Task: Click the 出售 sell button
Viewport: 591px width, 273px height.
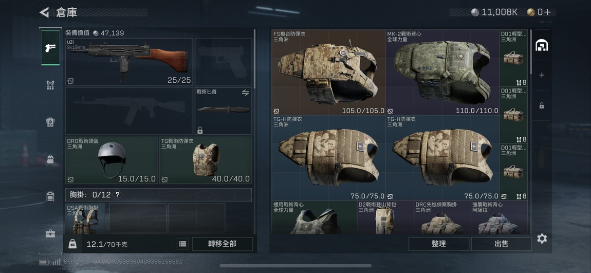Action: tap(501, 244)
